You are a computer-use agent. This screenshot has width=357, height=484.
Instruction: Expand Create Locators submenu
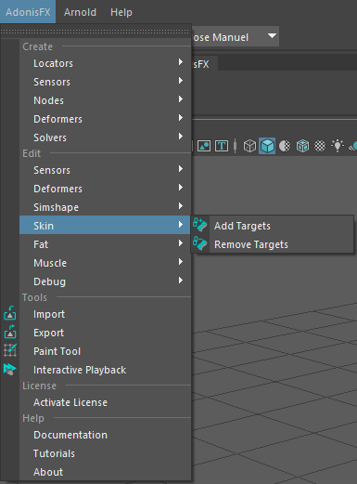[x=105, y=63]
